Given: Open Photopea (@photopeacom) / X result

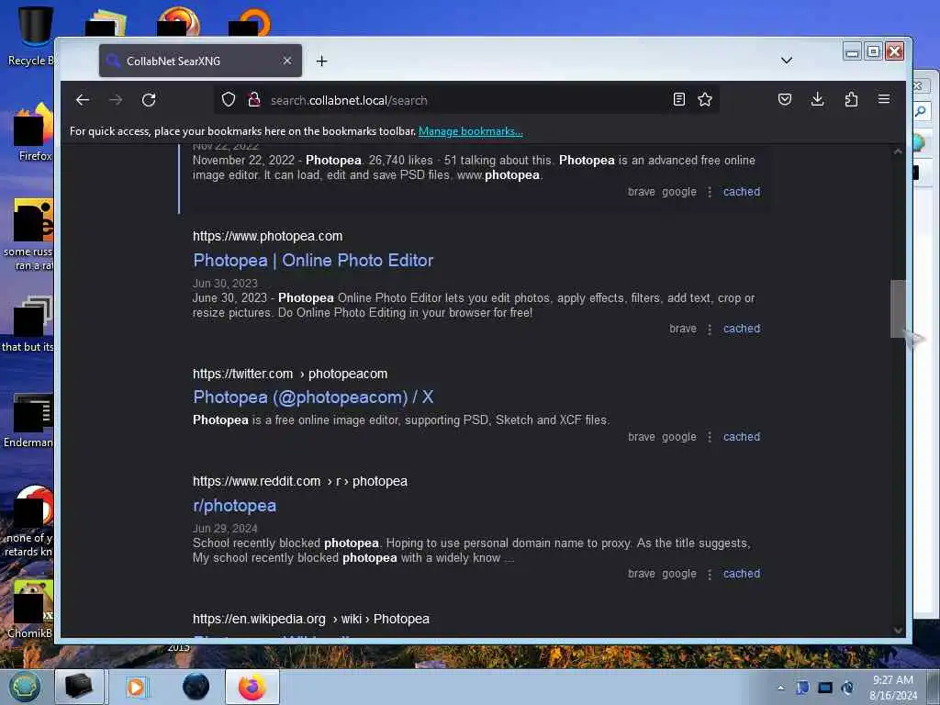Looking at the screenshot, I should coord(313,397).
